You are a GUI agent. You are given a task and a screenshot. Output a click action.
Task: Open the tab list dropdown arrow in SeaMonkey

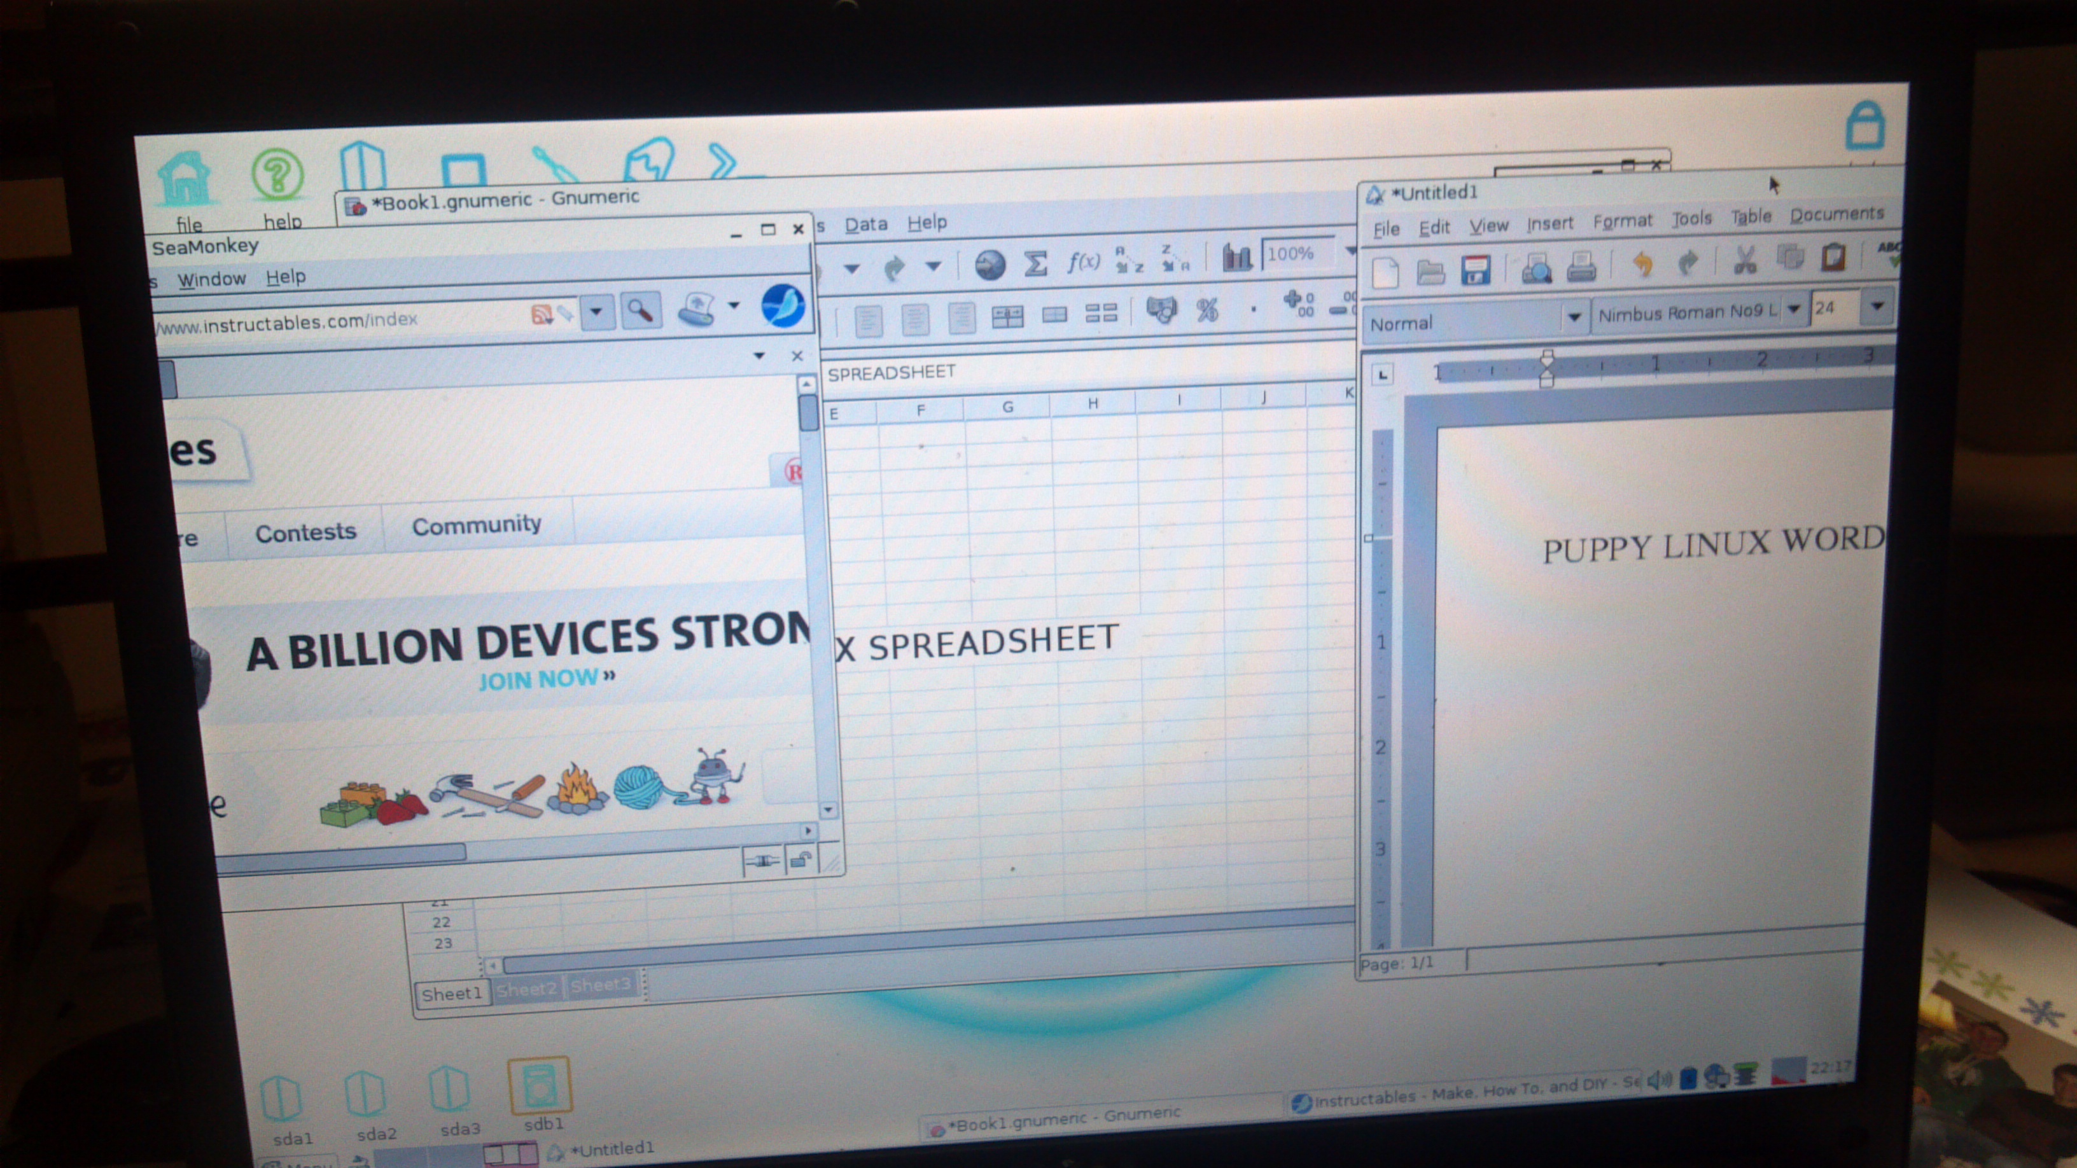759,356
